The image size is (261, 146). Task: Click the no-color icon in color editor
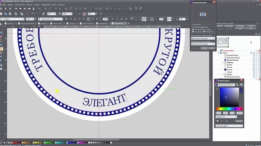(217, 121)
